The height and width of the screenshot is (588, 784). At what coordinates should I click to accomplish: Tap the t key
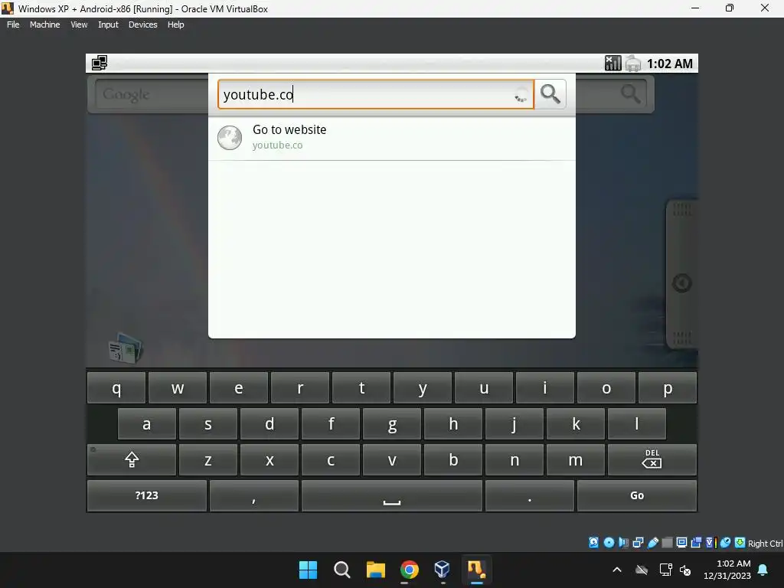361,387
